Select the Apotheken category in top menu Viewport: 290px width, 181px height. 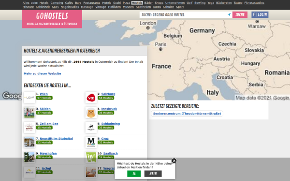[x=143, y=7]
